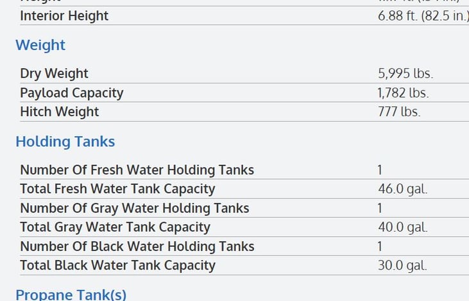Viewport: 469px width, 301px height.
Task: Select the 46.0 gal. value
Action: [403, 189]
